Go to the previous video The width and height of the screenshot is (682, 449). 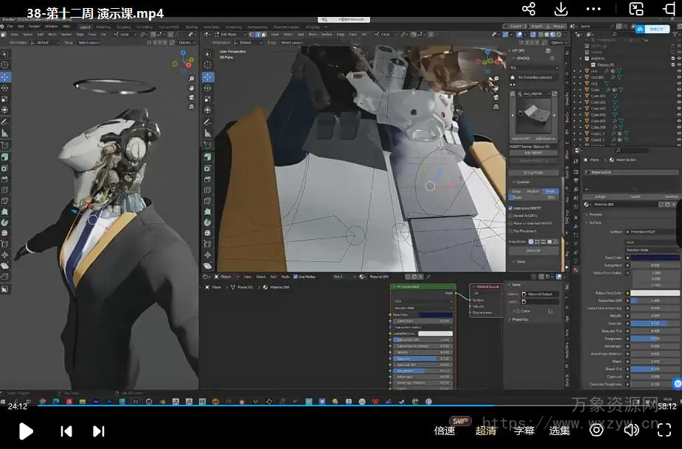click(x=66, y=431)
